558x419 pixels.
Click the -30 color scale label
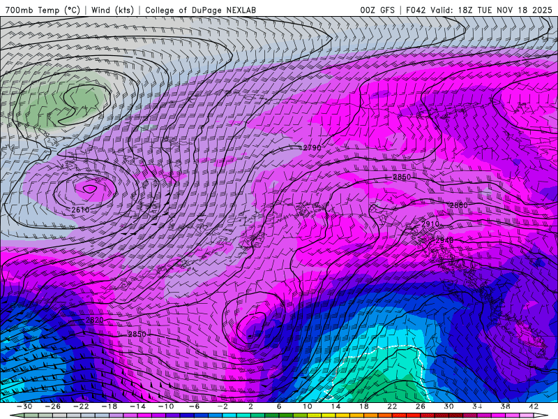coord(24,406)
